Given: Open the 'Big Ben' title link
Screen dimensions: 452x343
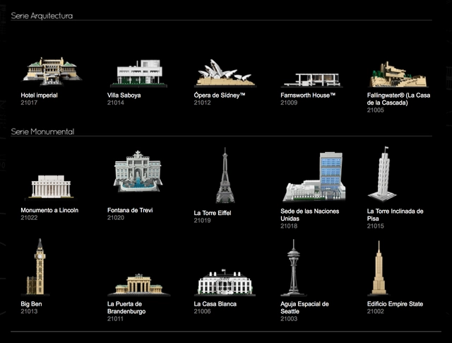Looking at the screenshot, I should (31, 304).
